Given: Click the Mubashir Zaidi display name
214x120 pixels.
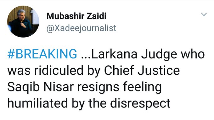Looking at the screenshot, I should click(76, 16).
